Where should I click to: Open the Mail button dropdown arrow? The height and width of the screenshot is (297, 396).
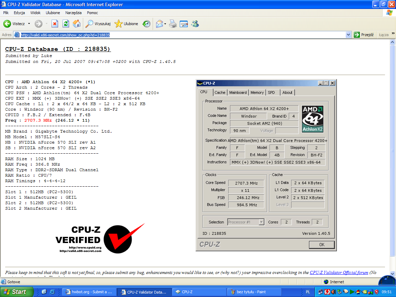point(165,24)
